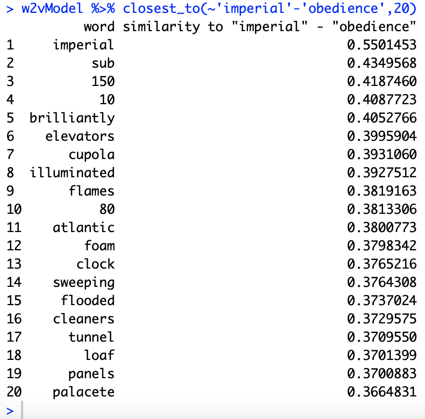This screenshot has width=425, height=419.
Task: Click the word 'cupola' in the list
Action: tap(91, 155)
